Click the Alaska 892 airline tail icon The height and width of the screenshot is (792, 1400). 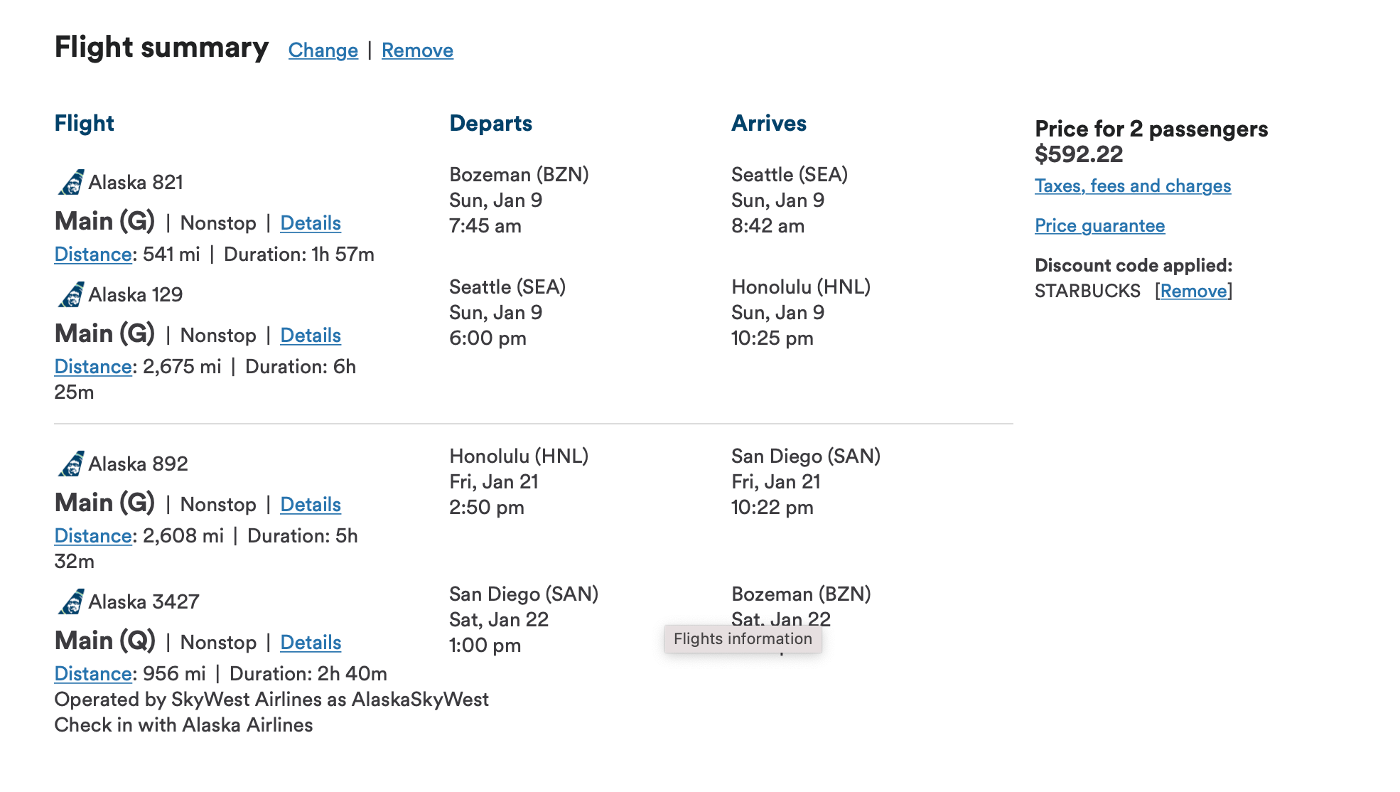coord(70,464)
